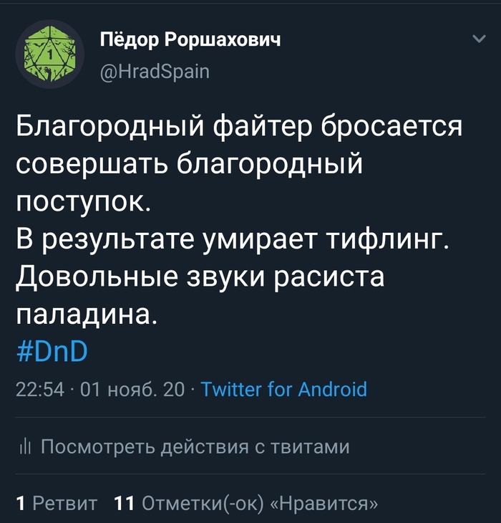Click the @HradSpain handle

155,71
